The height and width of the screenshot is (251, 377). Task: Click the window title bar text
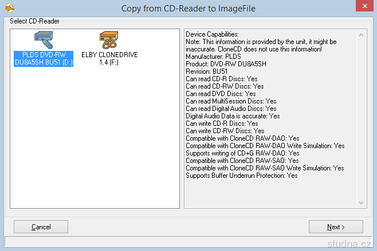pos(188,8)
